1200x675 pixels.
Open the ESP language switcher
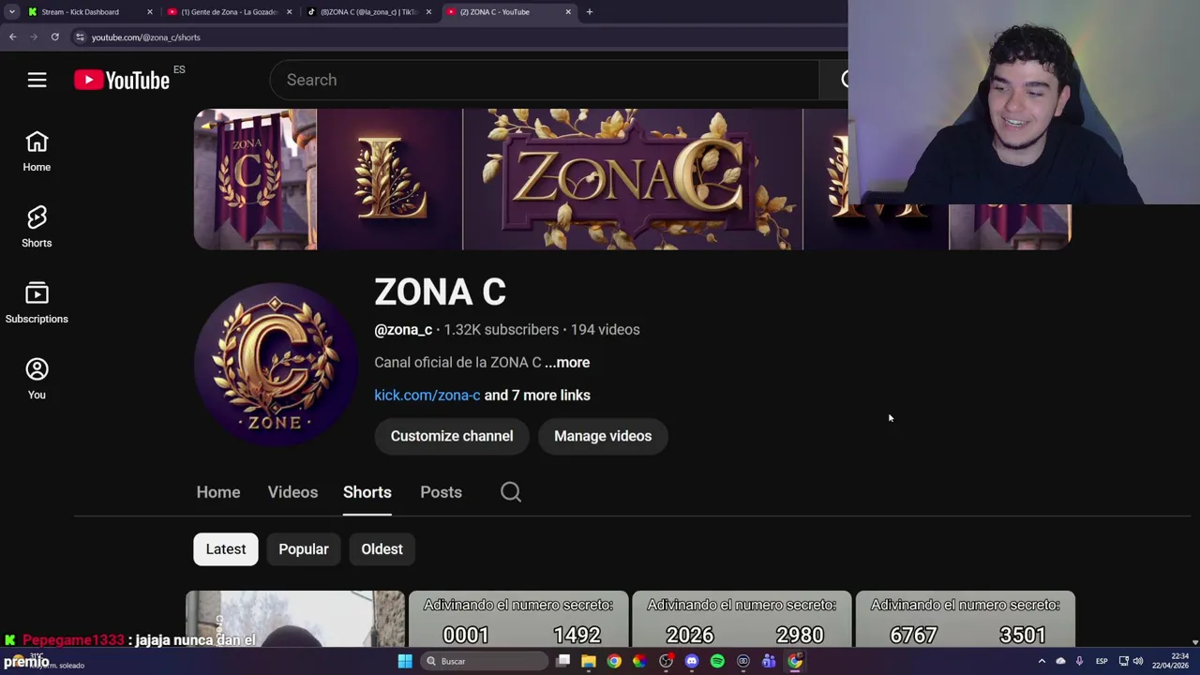1102,661
